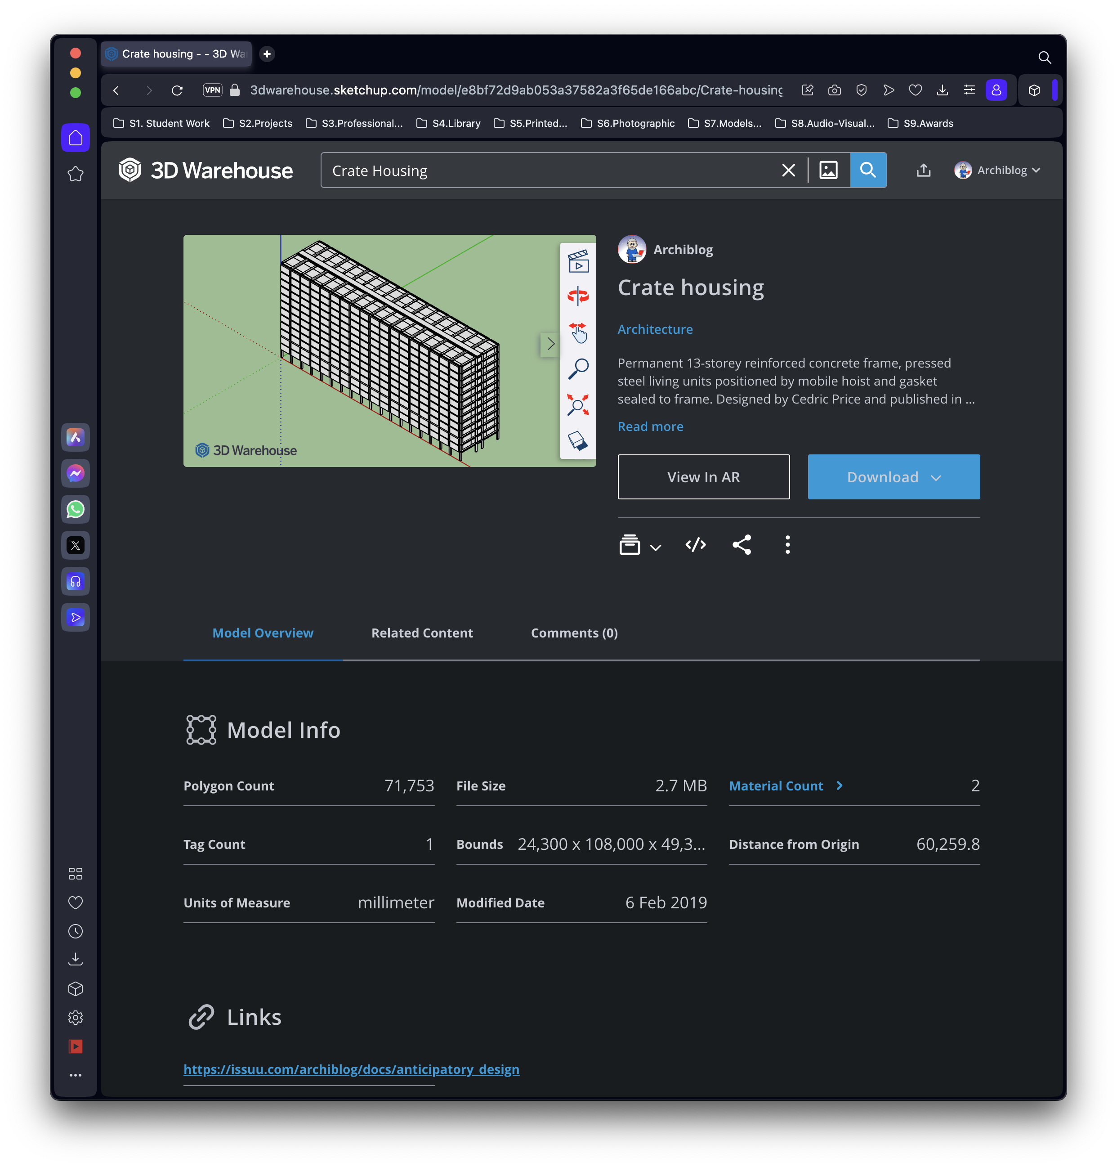Click the purple profile icon in toolbar
Image resolution: width=1117 pixels, height=1167 pixels.
pyautogui.click(x=996, y=90)
